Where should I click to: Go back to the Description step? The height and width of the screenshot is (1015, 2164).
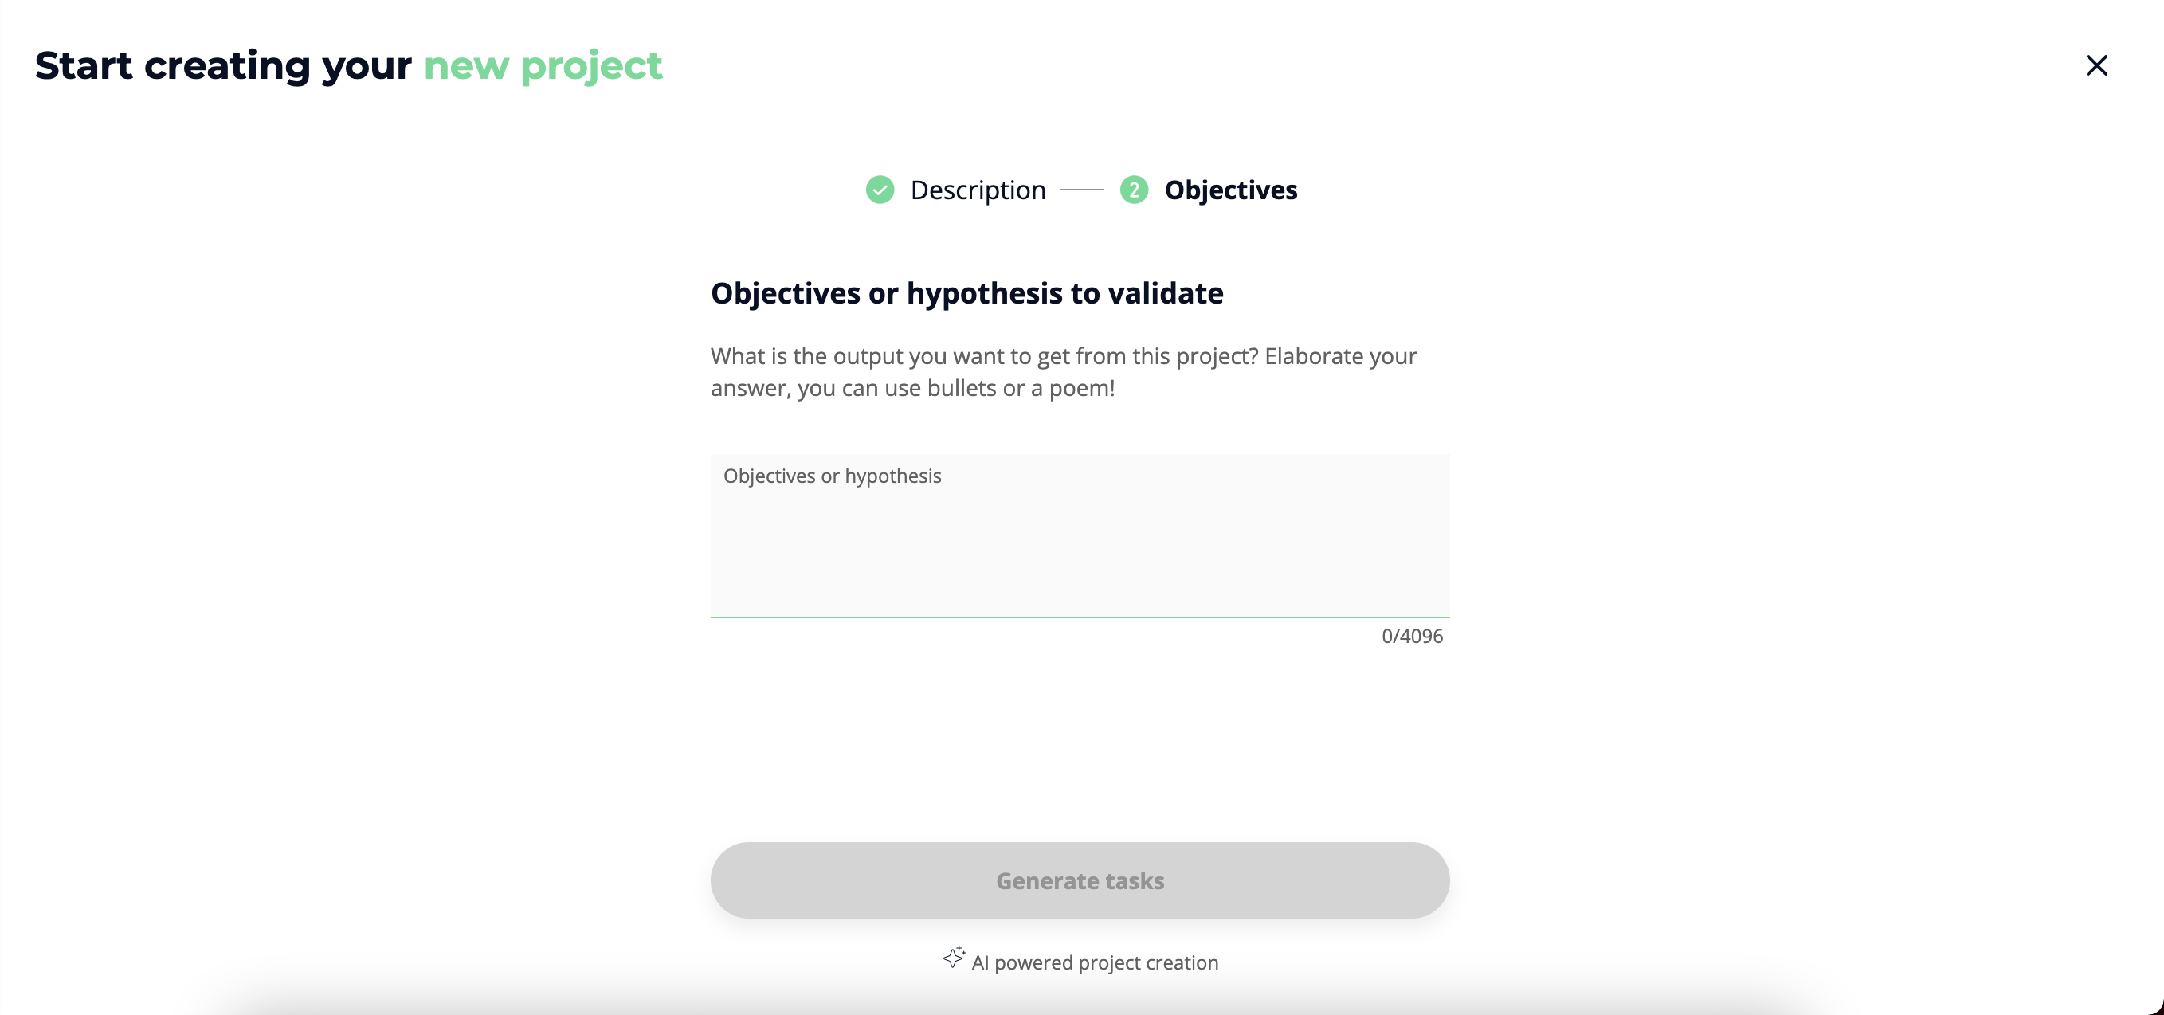coord(977,190)
